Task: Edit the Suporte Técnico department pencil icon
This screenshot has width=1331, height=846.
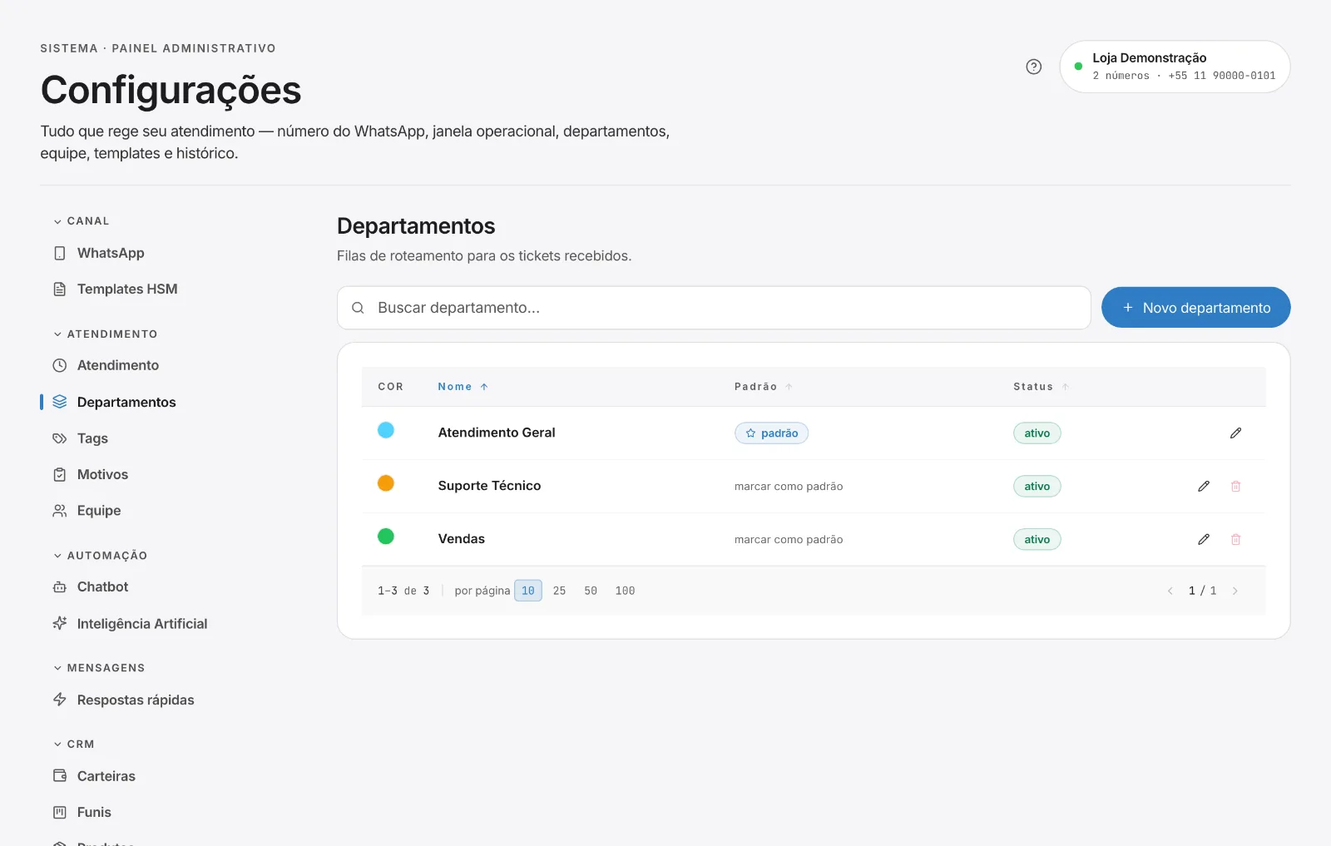Action: pyautogui.click(x=1204, y=486)
